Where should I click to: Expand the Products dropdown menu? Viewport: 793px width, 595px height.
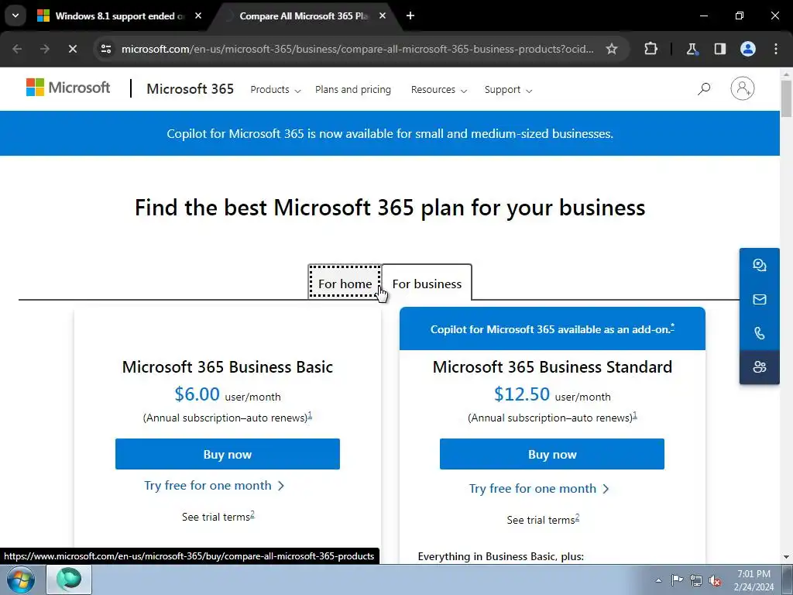(275, 90)
